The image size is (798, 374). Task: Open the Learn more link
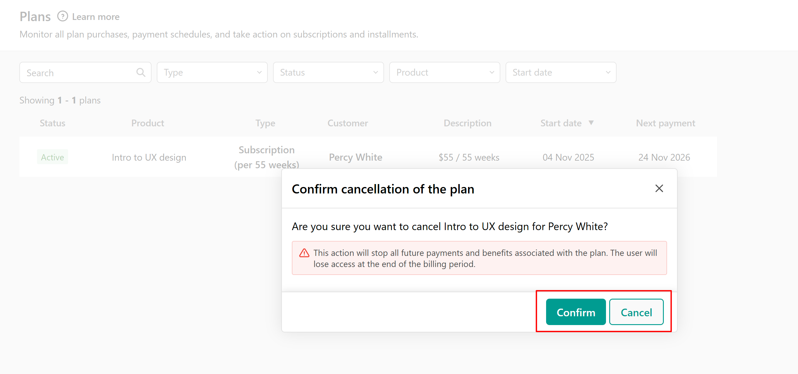(96, 17)
